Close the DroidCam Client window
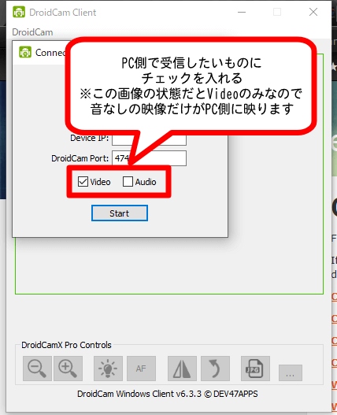This screenshot has height=415, width=337. (x=313, y=12)
